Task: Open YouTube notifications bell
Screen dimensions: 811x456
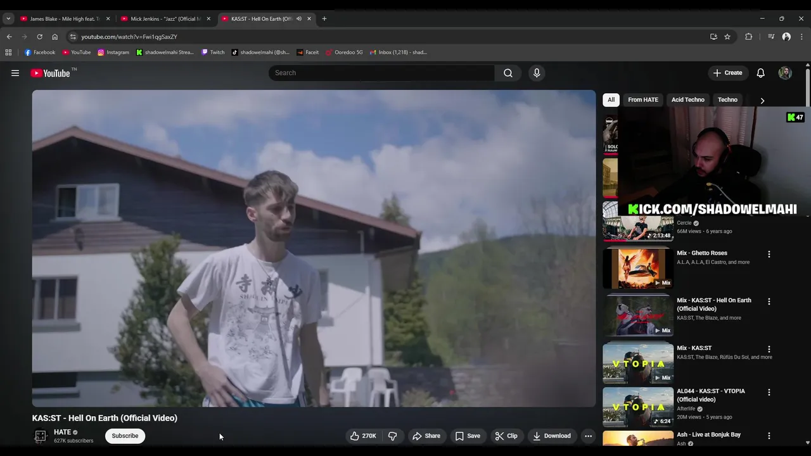Action: (760, 73)
